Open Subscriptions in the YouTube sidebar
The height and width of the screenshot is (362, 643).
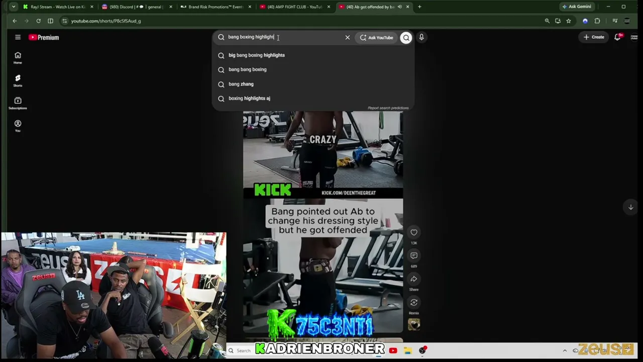18,103
